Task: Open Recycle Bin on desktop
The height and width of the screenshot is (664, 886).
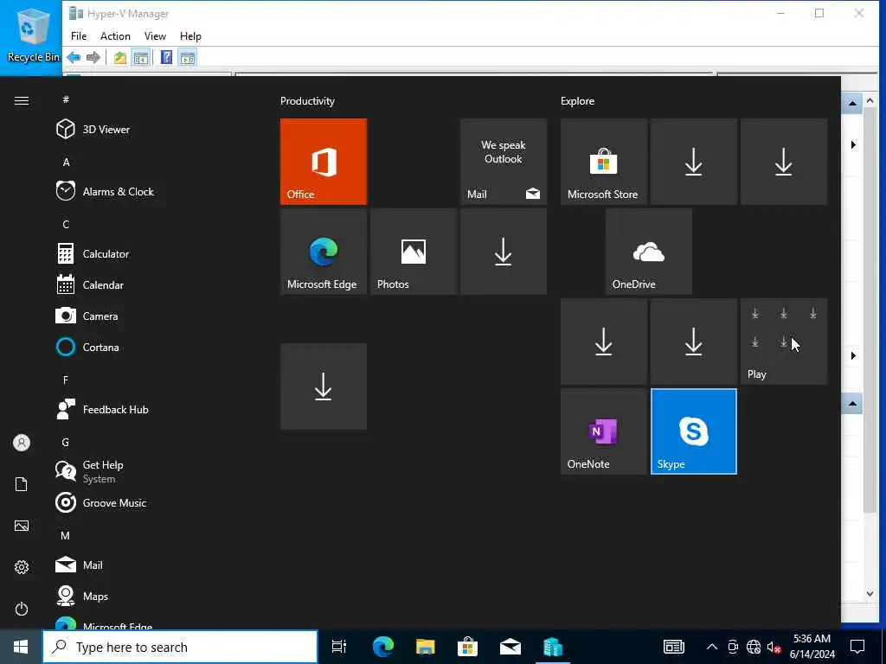Action: click(x=32, y=36)
